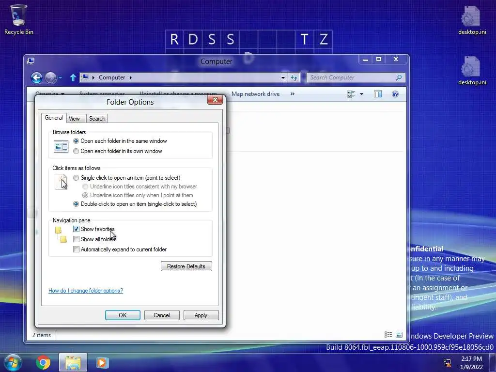Viewport: 496px width, 372px height.
Task: Click the change view icon in toolbar
Action: click(x=351, y=94)
